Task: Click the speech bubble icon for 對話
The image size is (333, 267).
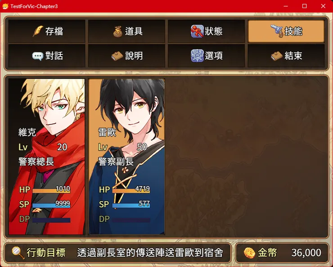Action: click(38, 56)
